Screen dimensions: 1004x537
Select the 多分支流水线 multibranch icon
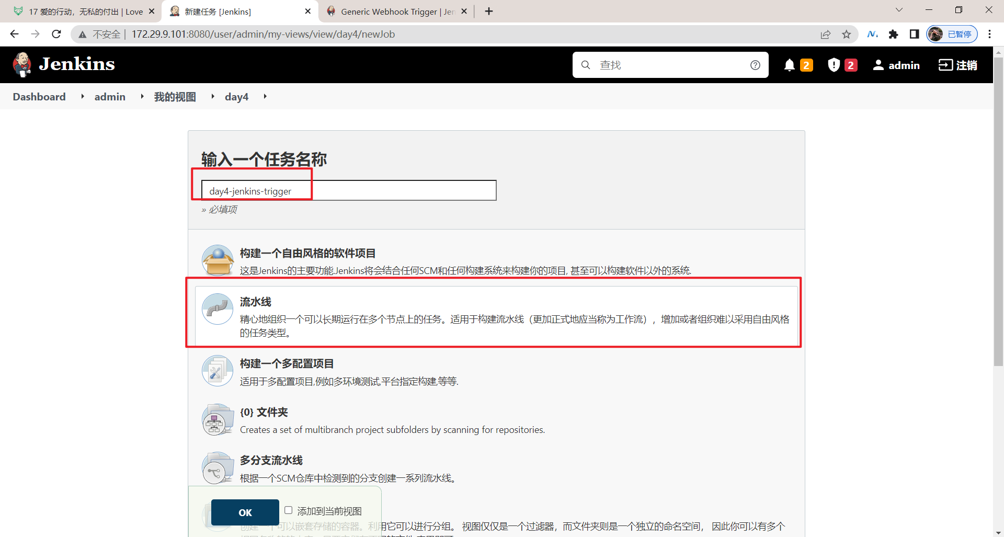218,467
